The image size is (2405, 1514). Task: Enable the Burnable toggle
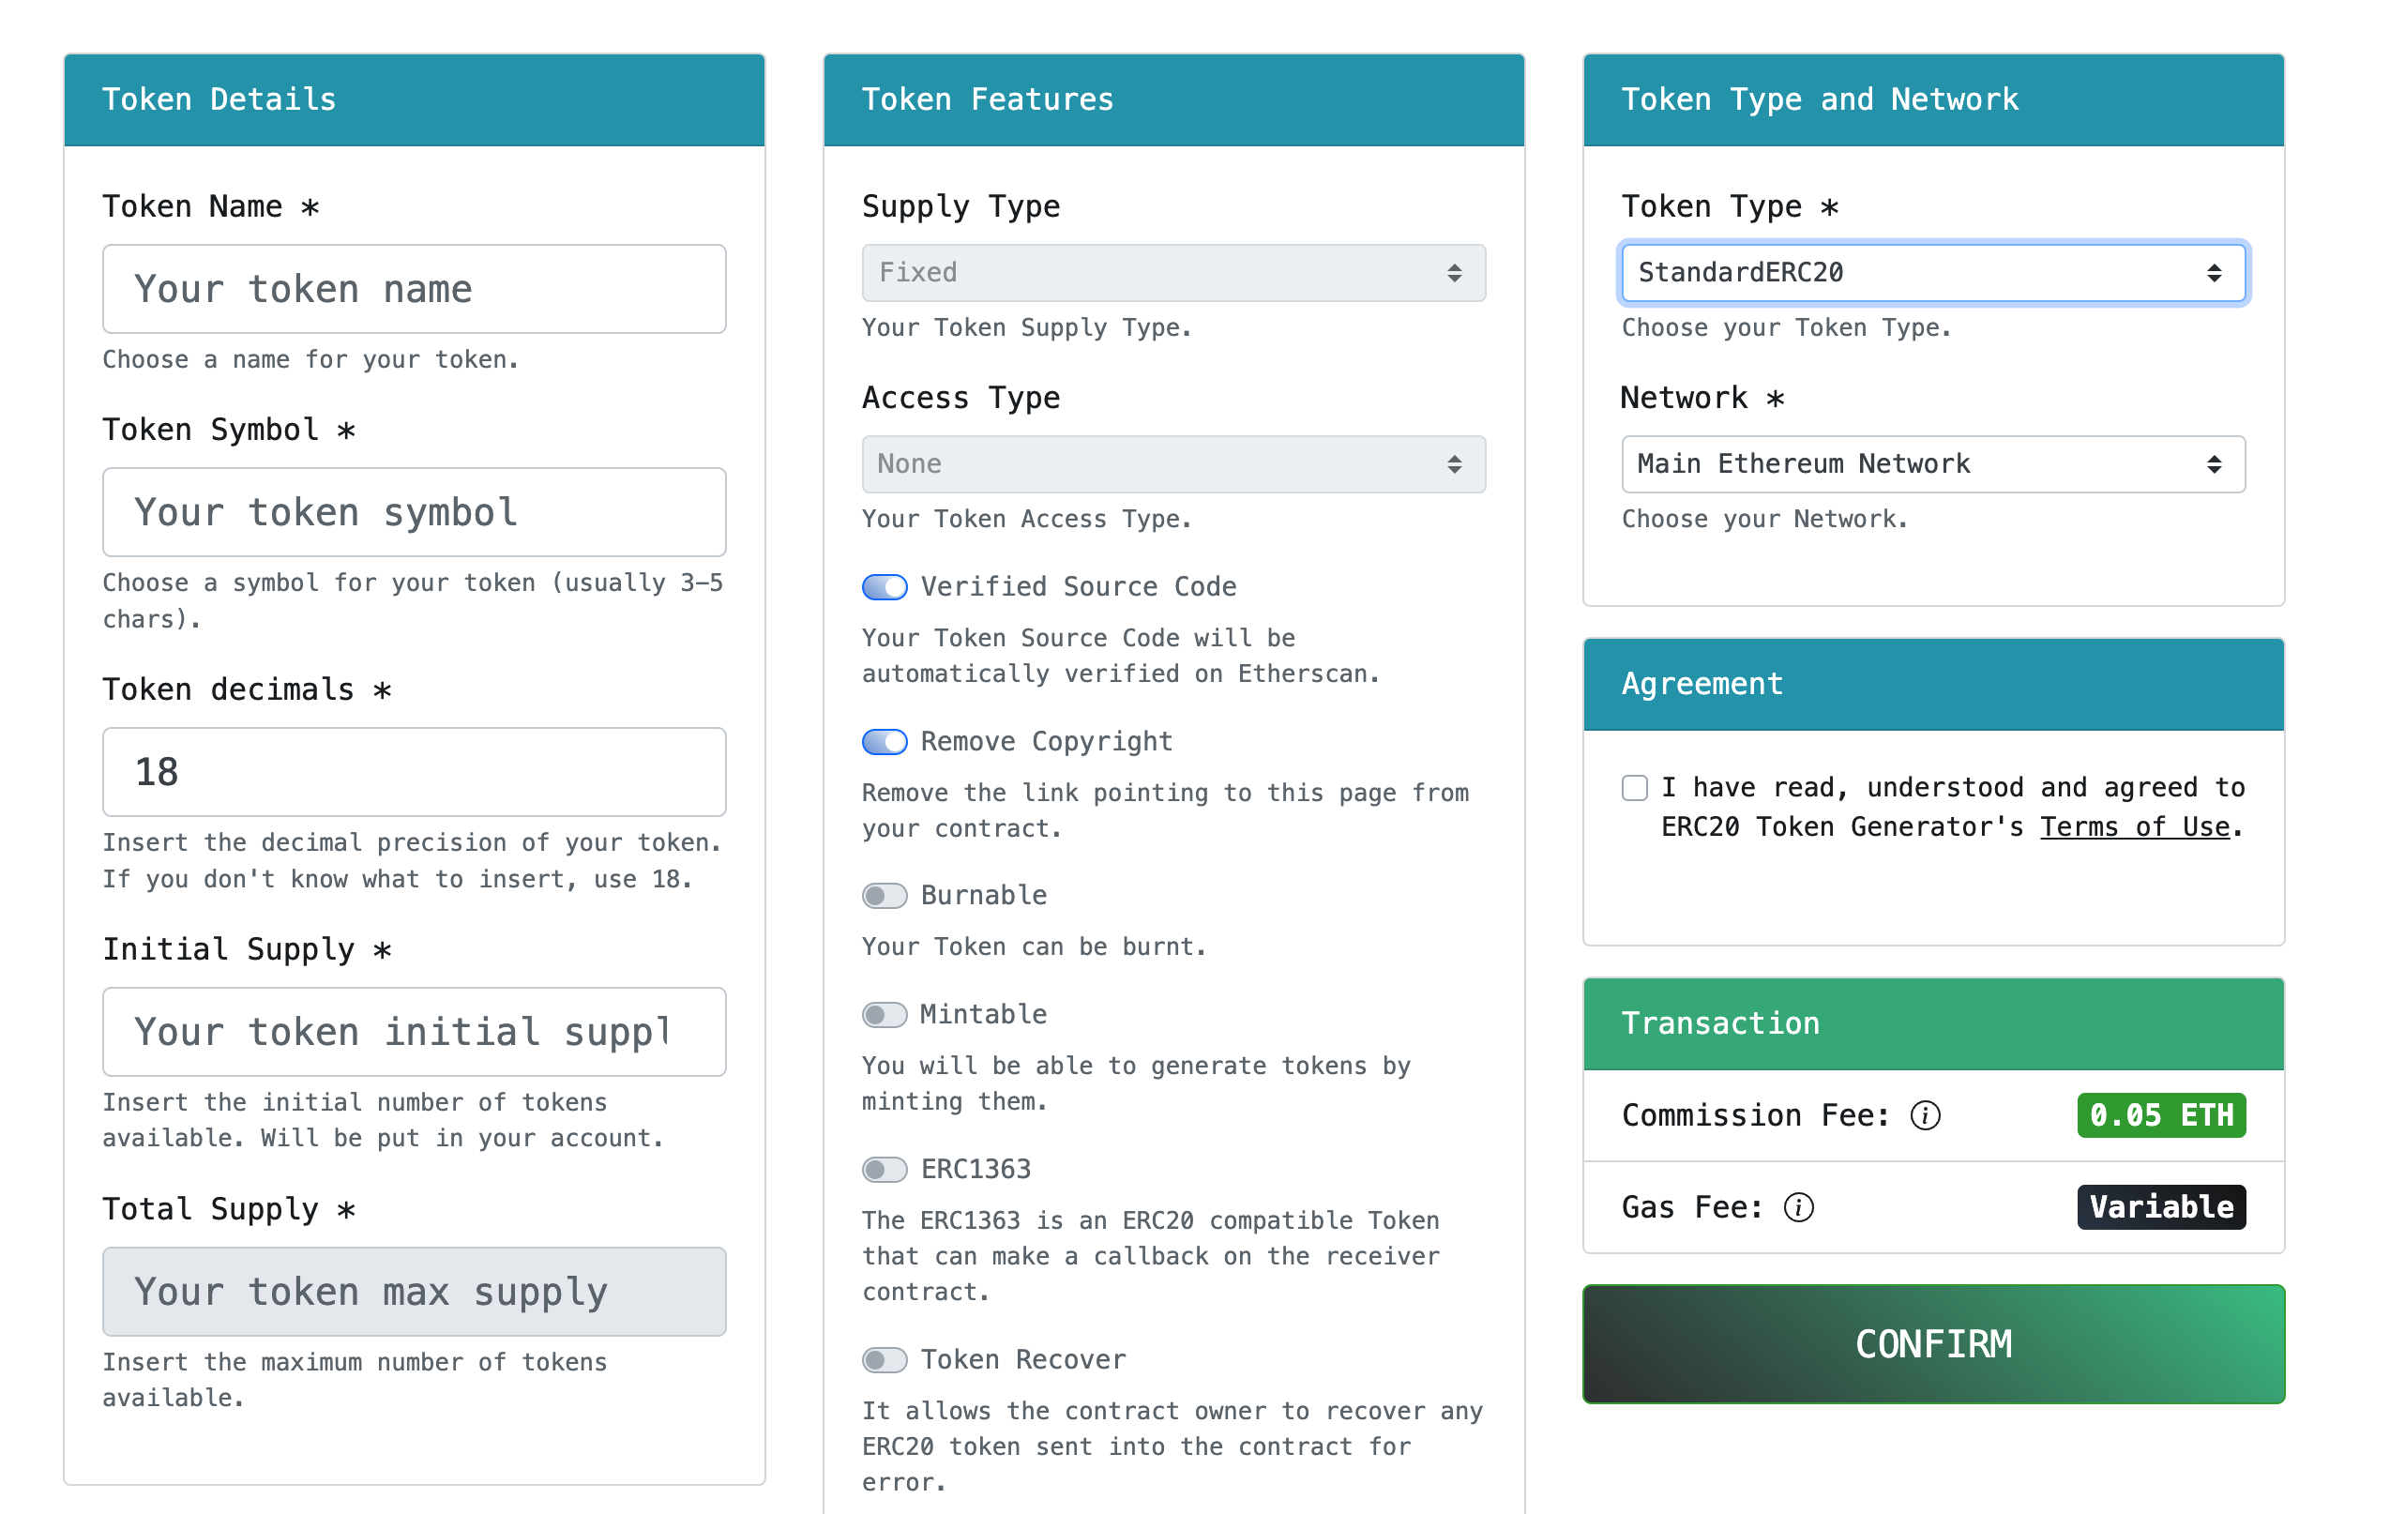[884, 895]
